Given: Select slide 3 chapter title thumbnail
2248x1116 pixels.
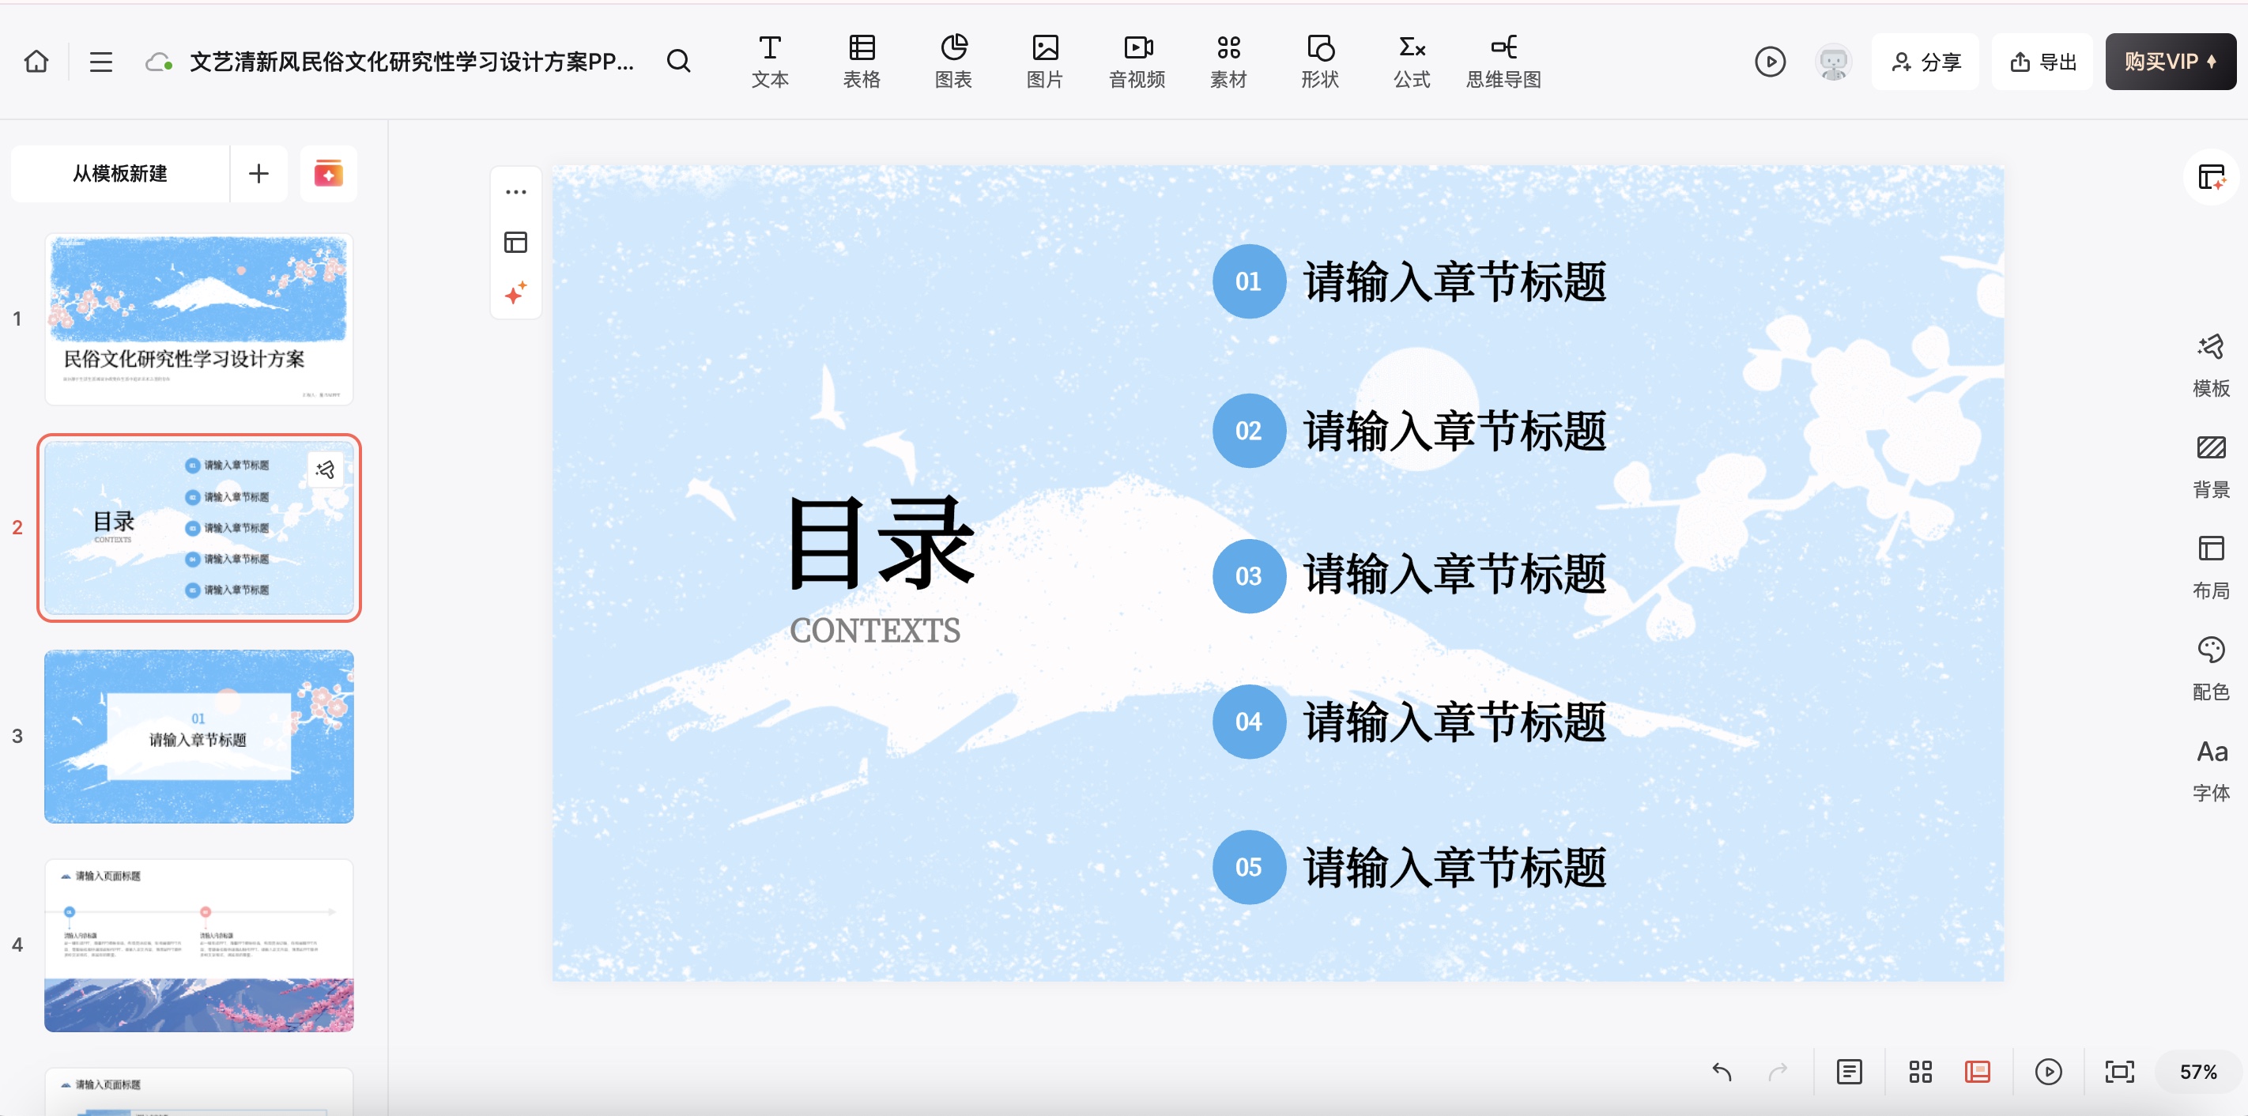Looking at the screenshot, I should tap(199, 737).
